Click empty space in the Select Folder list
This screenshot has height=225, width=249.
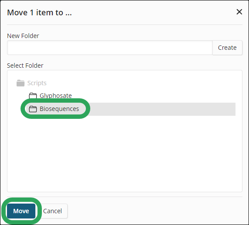coord(125,153)
